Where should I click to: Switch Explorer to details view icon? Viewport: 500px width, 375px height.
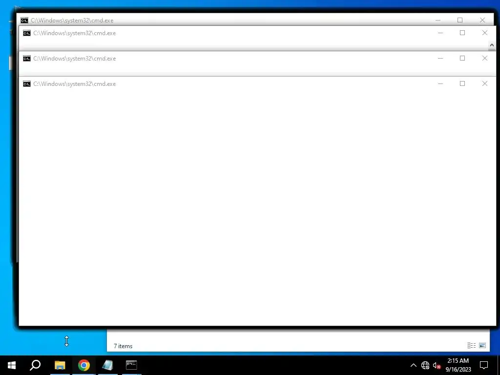coord(472,345)
